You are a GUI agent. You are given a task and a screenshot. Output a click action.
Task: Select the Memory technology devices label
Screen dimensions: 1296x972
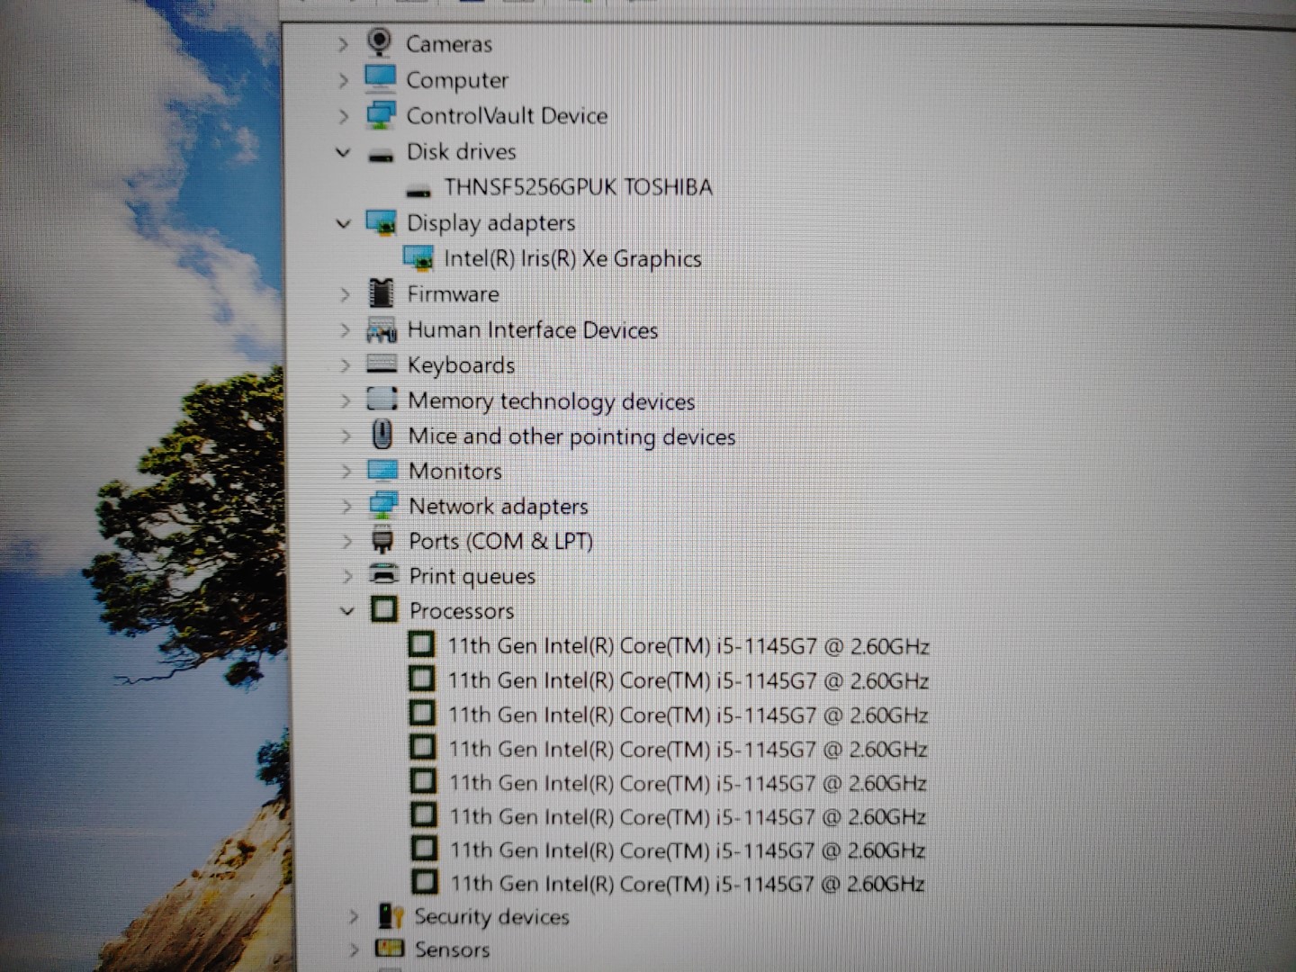[551, 400]
